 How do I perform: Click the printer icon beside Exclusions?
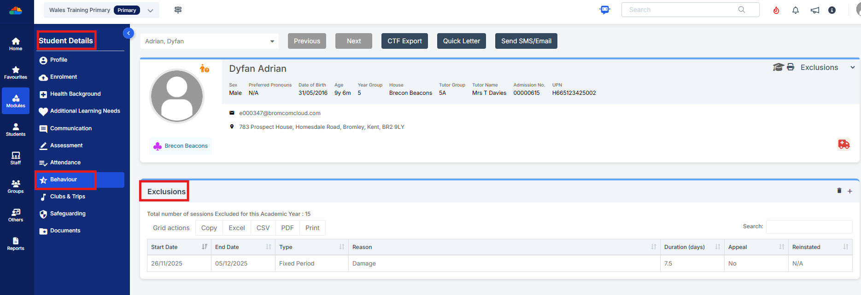[791, 67]
